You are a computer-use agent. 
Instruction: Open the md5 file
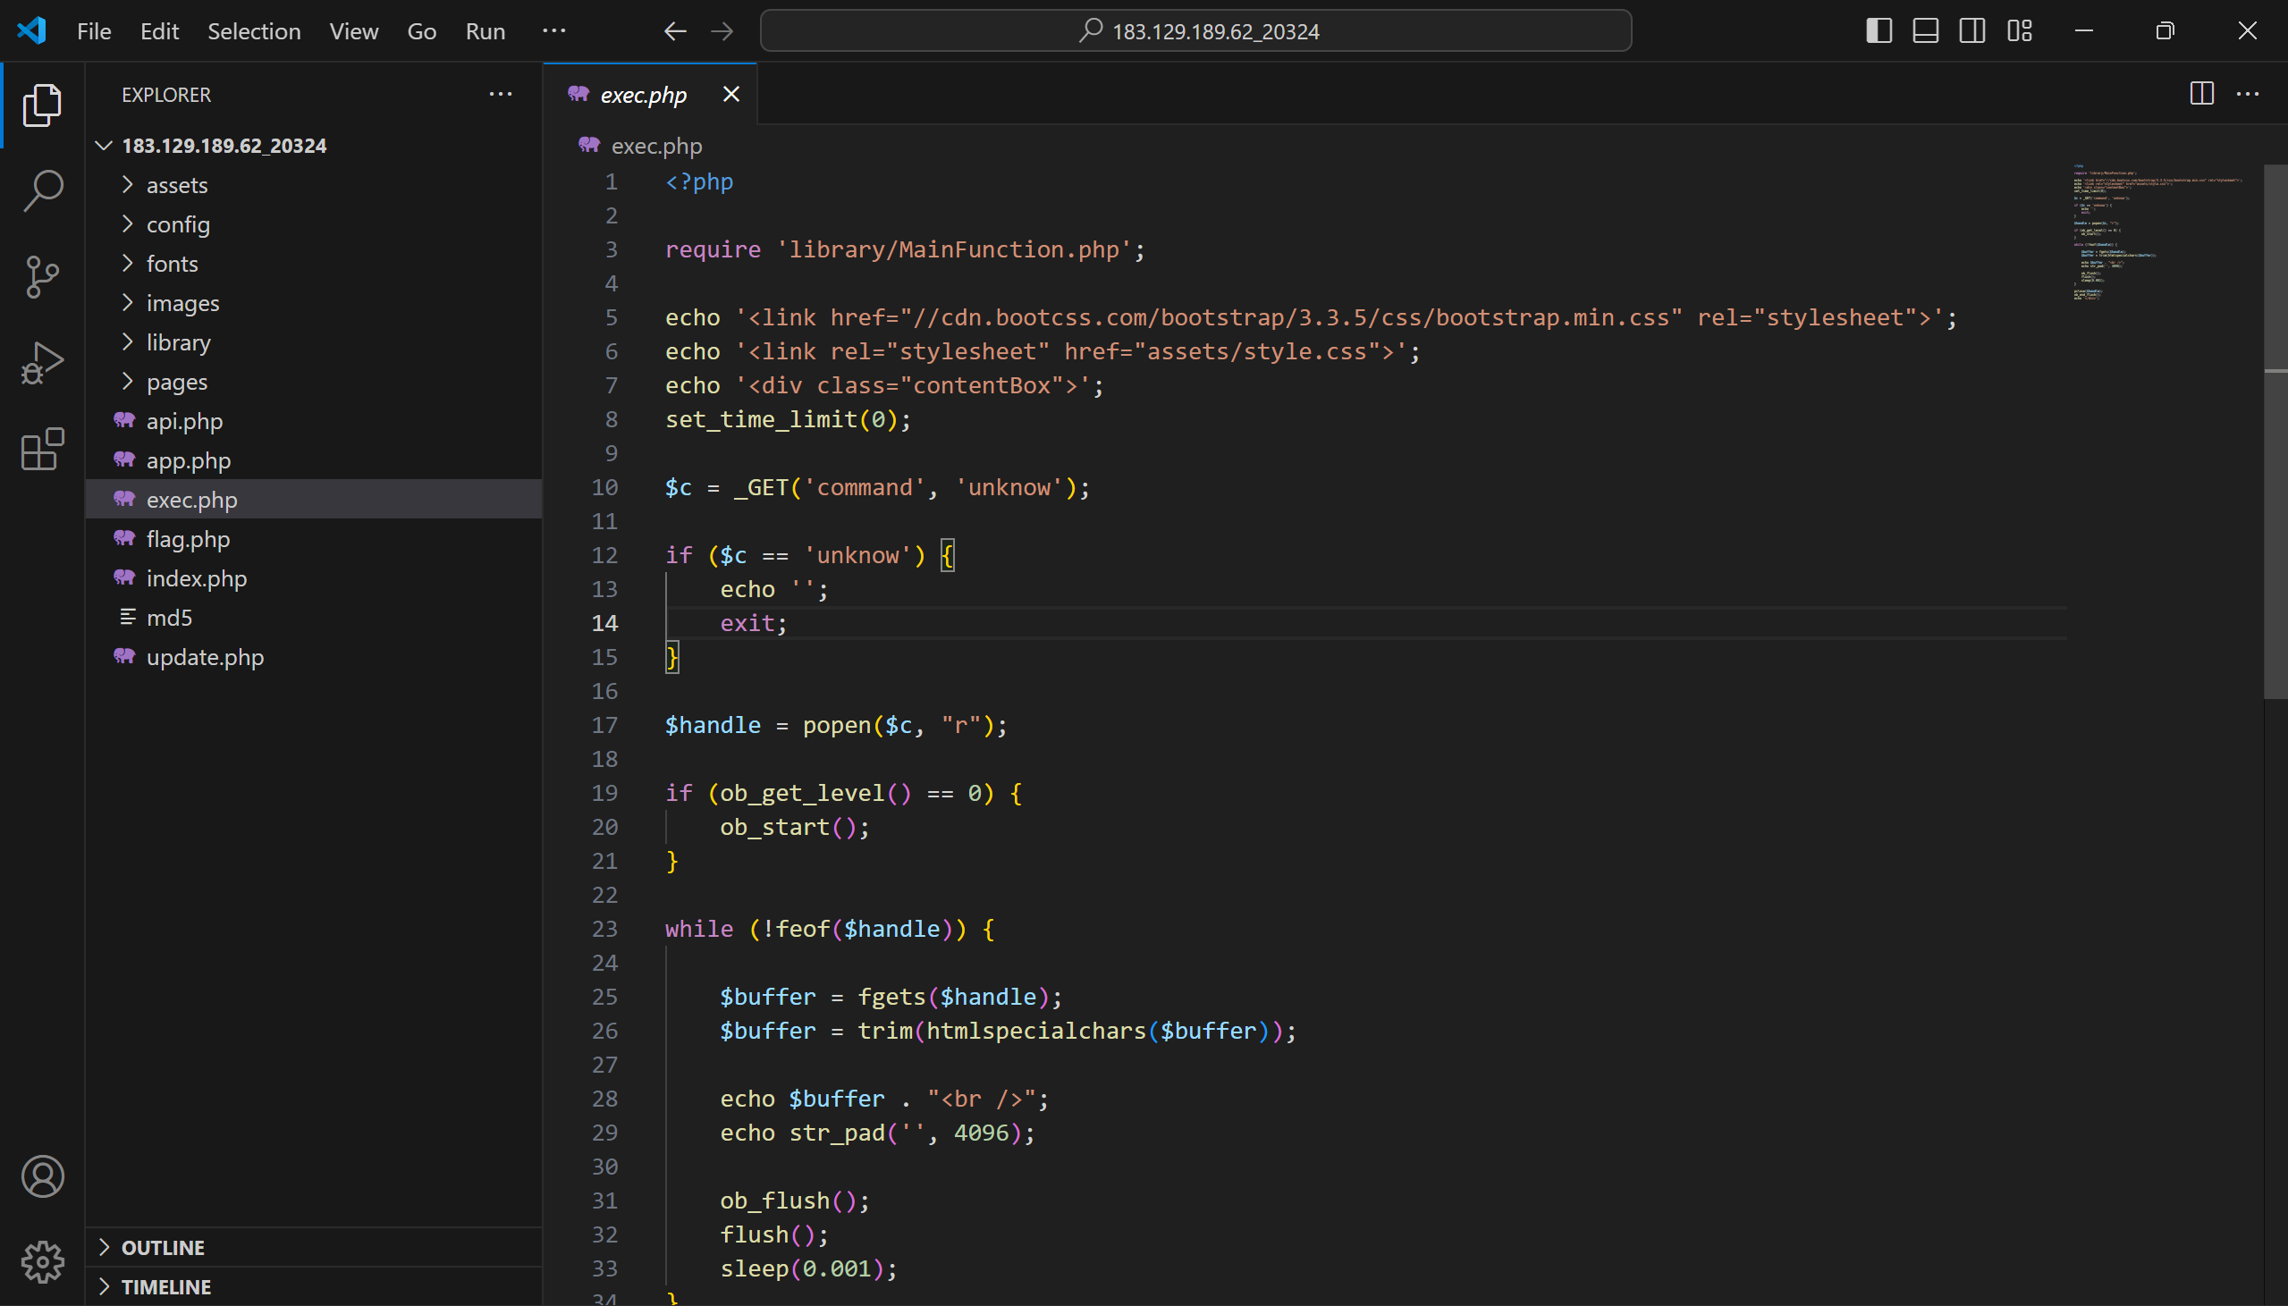click(314, 618)
